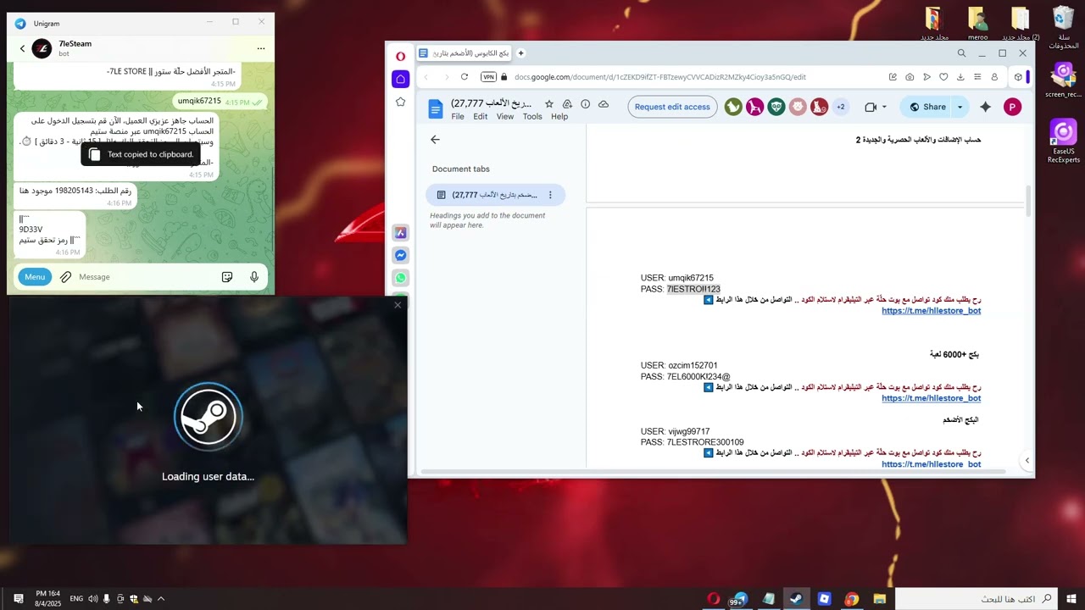Viewport: 1085px width, 610px height.
Task: Open the Edit menu in Docs
Action: pyautogui.click(x=481, y=117)
